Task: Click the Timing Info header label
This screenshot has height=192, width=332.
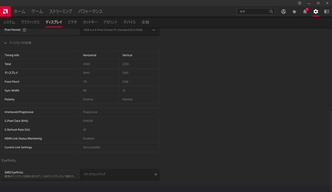Action: point(12,55)
